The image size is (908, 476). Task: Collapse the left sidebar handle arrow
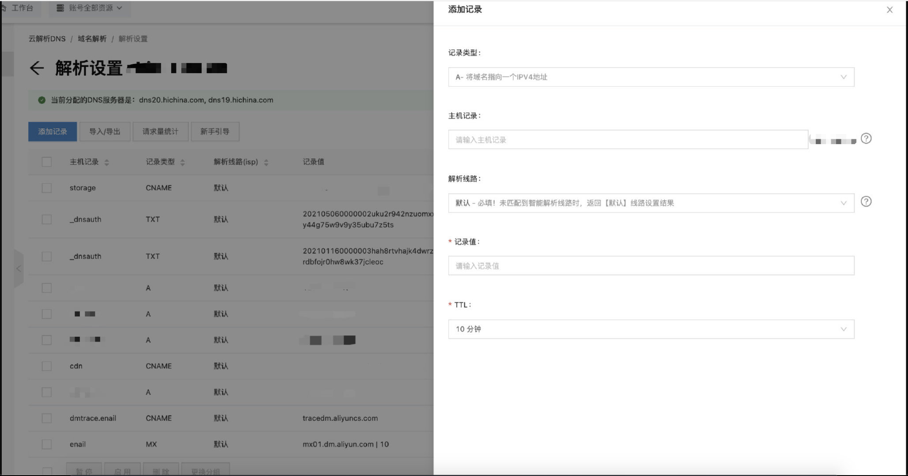(19, 268)
